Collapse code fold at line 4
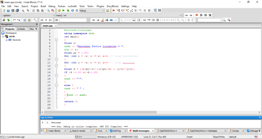 point(56,40)
